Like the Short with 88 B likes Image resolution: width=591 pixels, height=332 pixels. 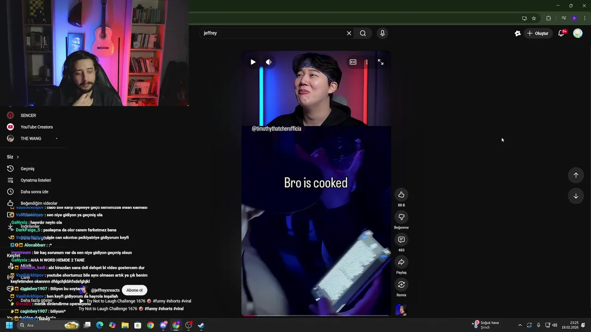tap(401, 195)
